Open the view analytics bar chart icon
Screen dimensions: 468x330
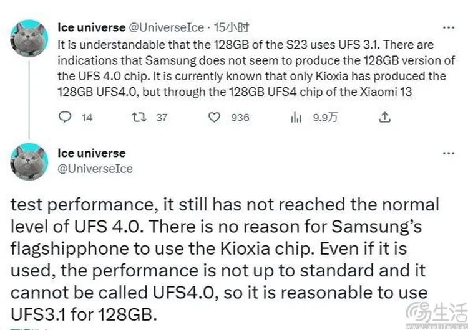coord(296,117)
